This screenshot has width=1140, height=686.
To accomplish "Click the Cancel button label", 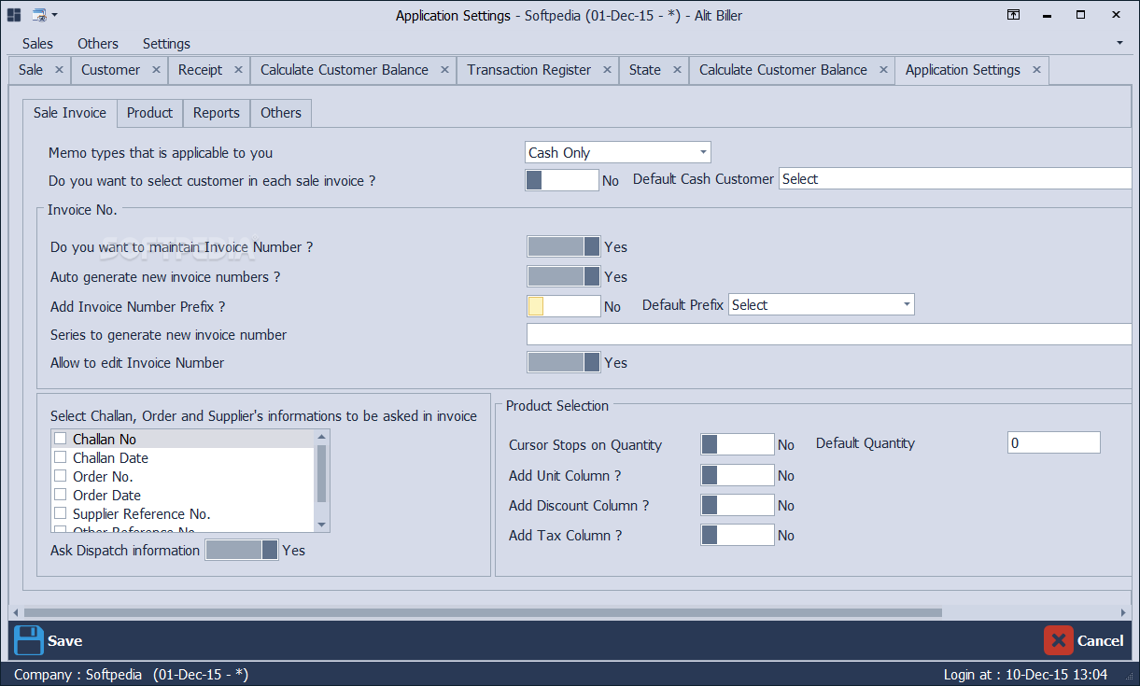I will tap(1101, 641).
